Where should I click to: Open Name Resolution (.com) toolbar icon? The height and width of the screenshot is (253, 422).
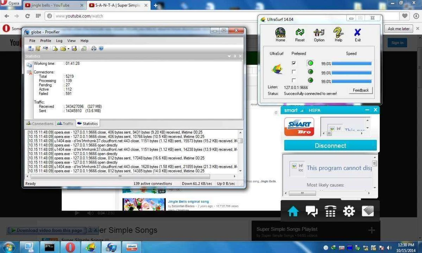tap(45, 49)
